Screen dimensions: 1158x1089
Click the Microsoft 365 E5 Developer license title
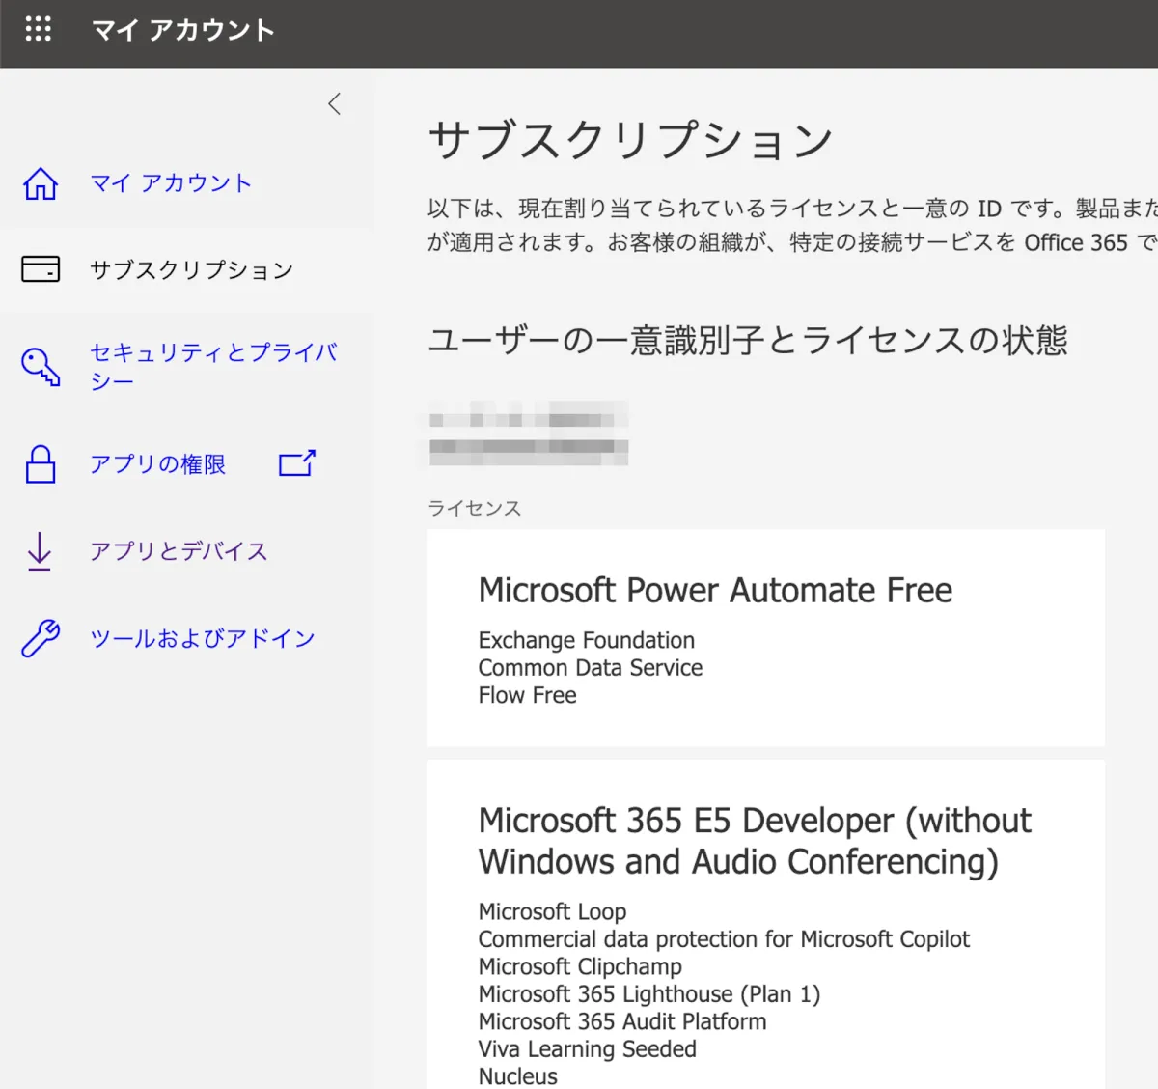tap(754, 841)
